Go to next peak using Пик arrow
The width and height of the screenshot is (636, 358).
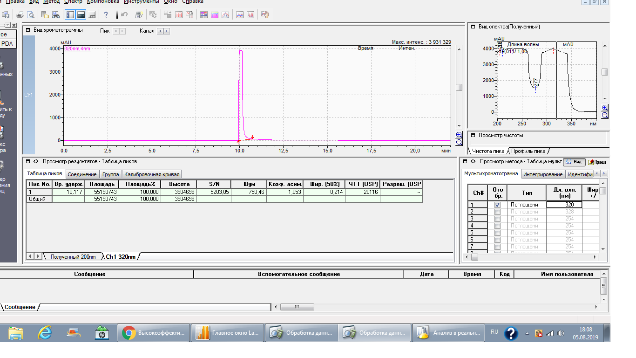122,31
